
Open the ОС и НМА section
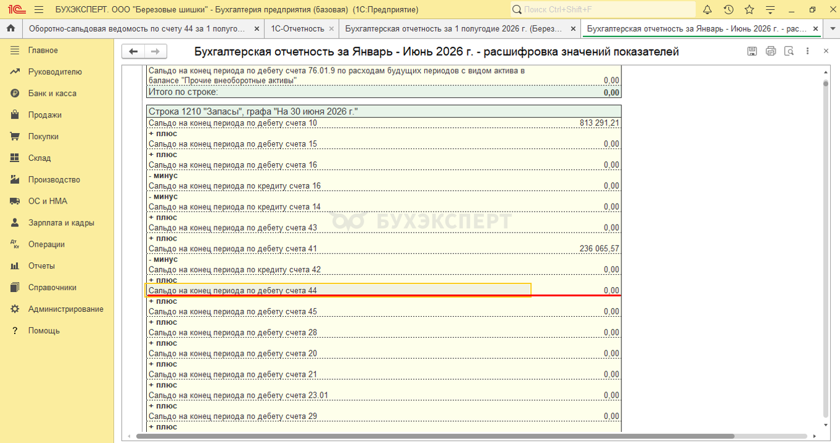click(x=48, y=201)
